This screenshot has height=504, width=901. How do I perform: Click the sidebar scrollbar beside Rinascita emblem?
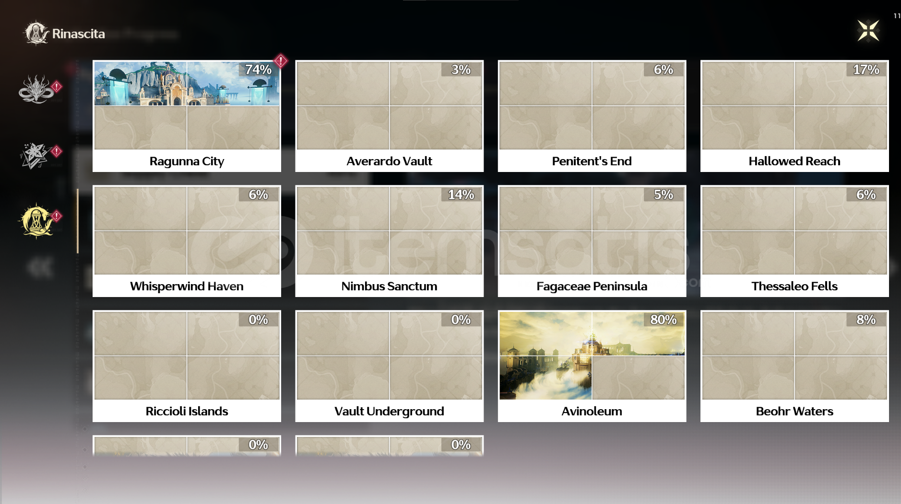[x=77, y=221]
